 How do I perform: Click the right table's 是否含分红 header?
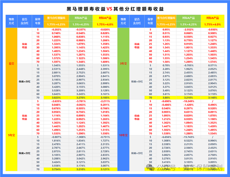click(x=137, y=21)
